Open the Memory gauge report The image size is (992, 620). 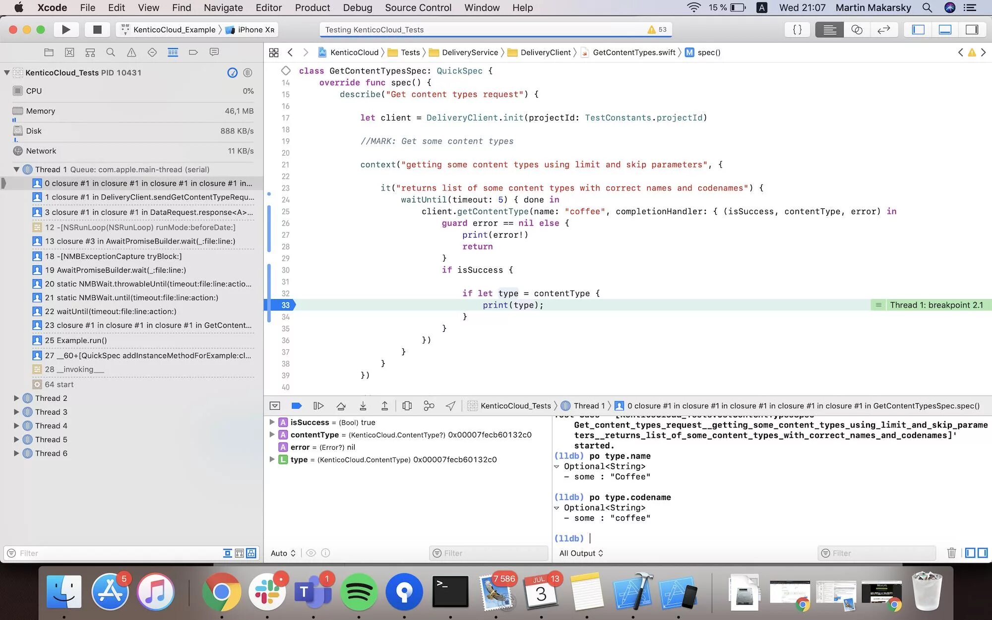coord(133,111)
